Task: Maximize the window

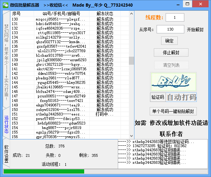Action: [x=187, y=4]
